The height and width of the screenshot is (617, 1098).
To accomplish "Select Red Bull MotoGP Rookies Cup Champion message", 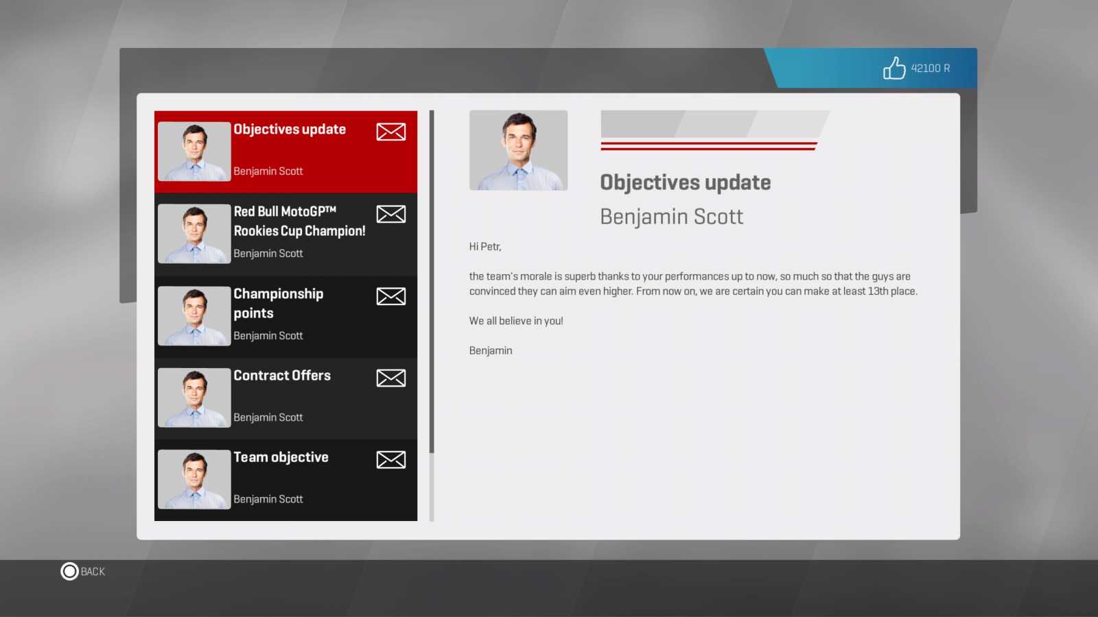I will tap(299, 221).
